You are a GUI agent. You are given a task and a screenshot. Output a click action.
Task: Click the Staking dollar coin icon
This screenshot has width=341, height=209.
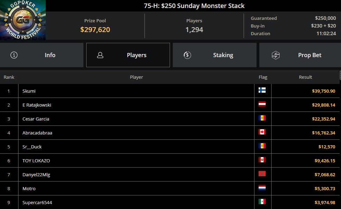click(x=187, y=55)
